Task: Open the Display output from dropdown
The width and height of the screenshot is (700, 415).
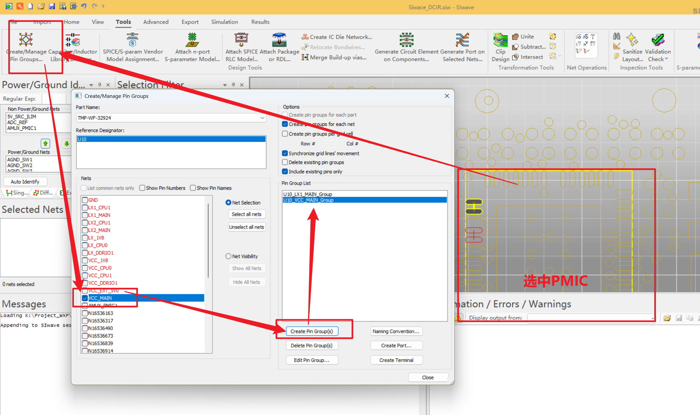Action: click(x=652, y=318)
